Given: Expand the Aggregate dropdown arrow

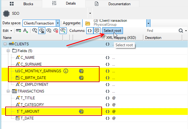Looking at the screenshot, I should (148, 23).
